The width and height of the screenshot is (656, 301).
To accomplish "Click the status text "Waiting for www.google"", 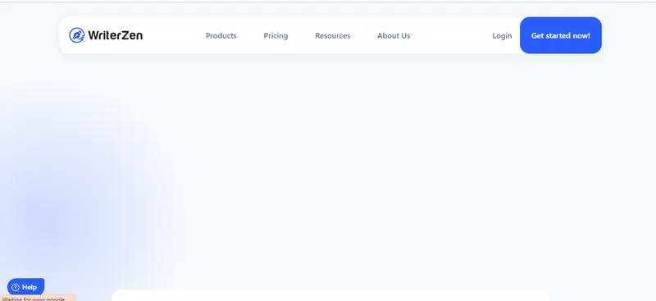I will pyautogui.click(x=34, y=299).
